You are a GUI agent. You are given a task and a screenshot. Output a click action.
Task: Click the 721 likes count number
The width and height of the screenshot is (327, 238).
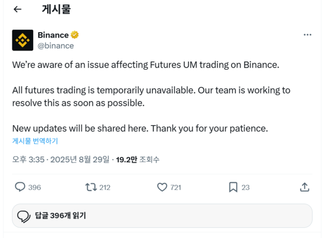pos(175,187)
